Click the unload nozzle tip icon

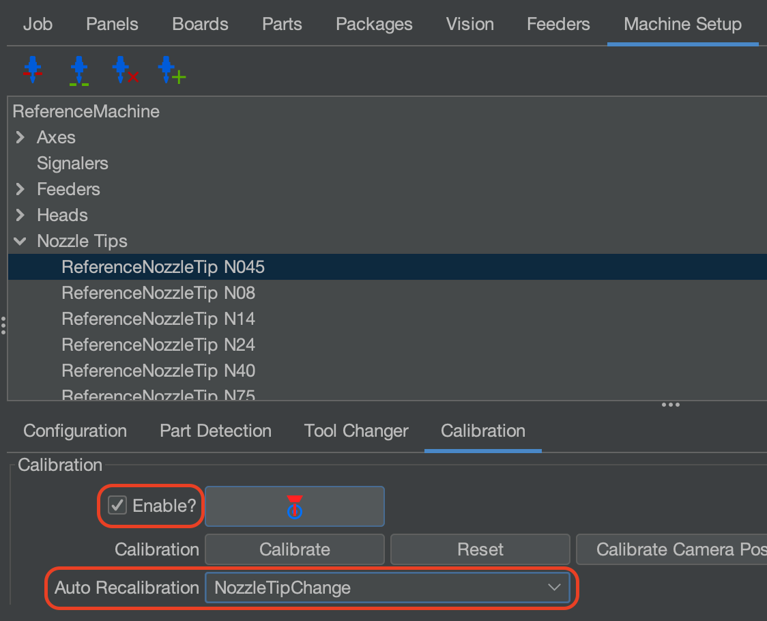[33, 70]
